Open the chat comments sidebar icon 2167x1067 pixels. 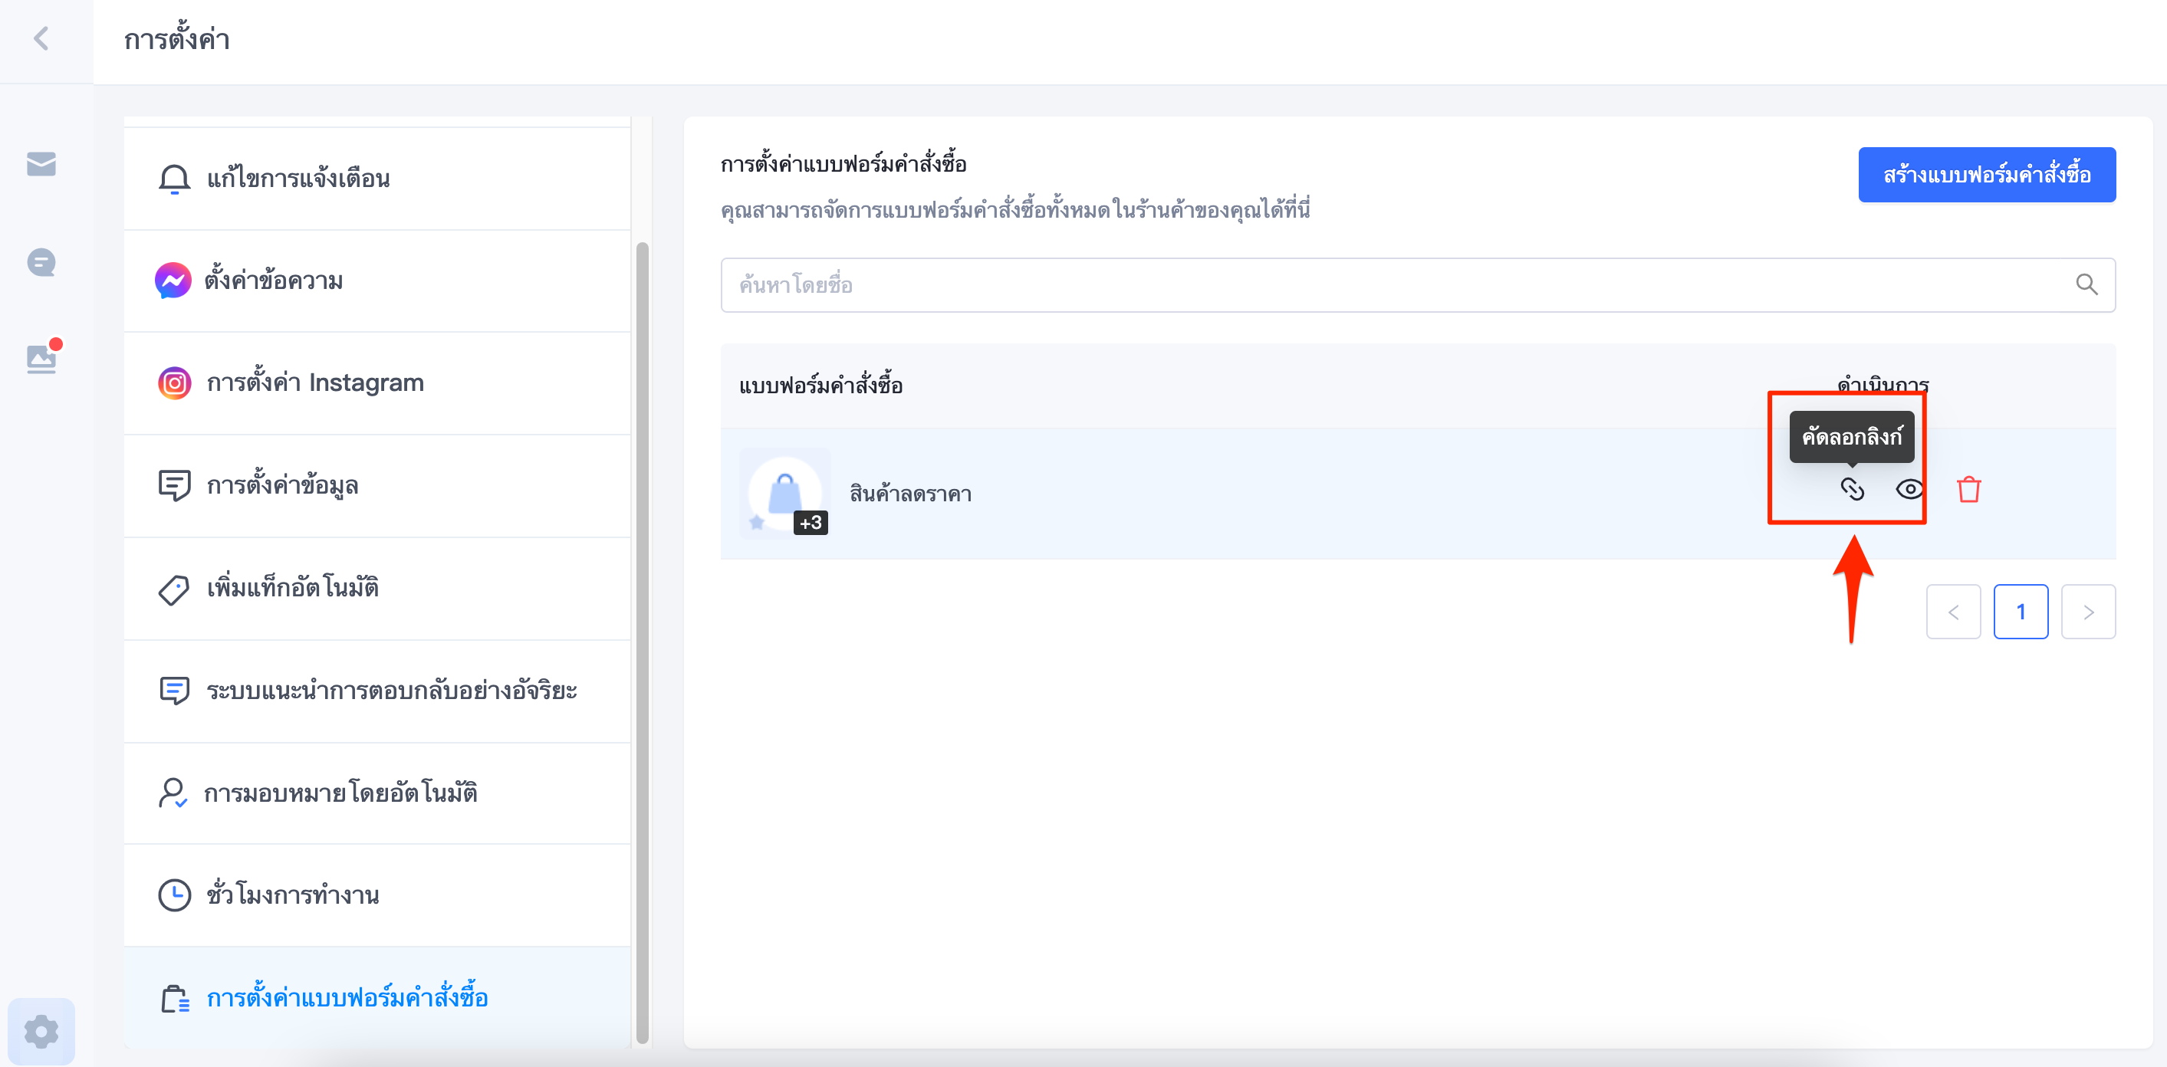pyautogui.click(x=41, y=263)
